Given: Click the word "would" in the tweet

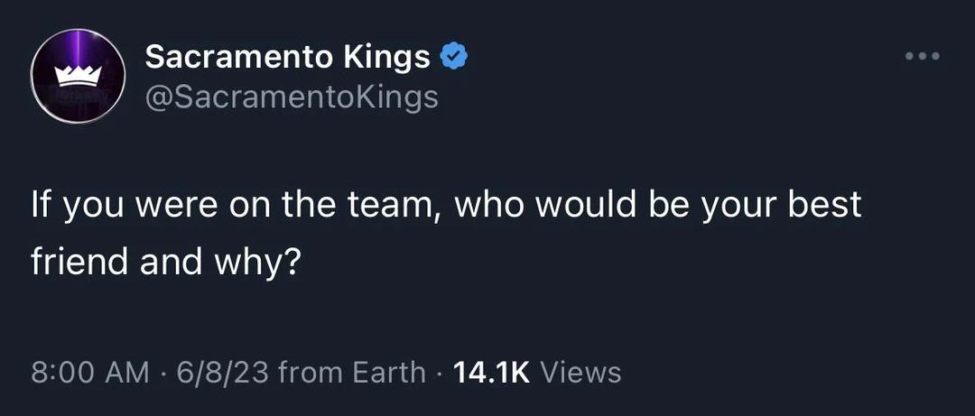Looking at the screenshot, I should [587, 206].
